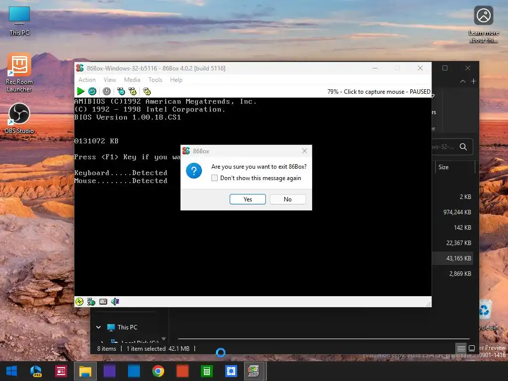Open the Windows Start menu
Viewport: 508px width, 381px height.
click(x=12, y=371)
